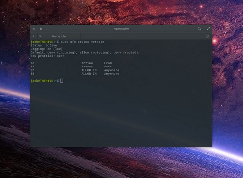Close the terminal window
The image size is (243, 178).
tap(34, 29)
